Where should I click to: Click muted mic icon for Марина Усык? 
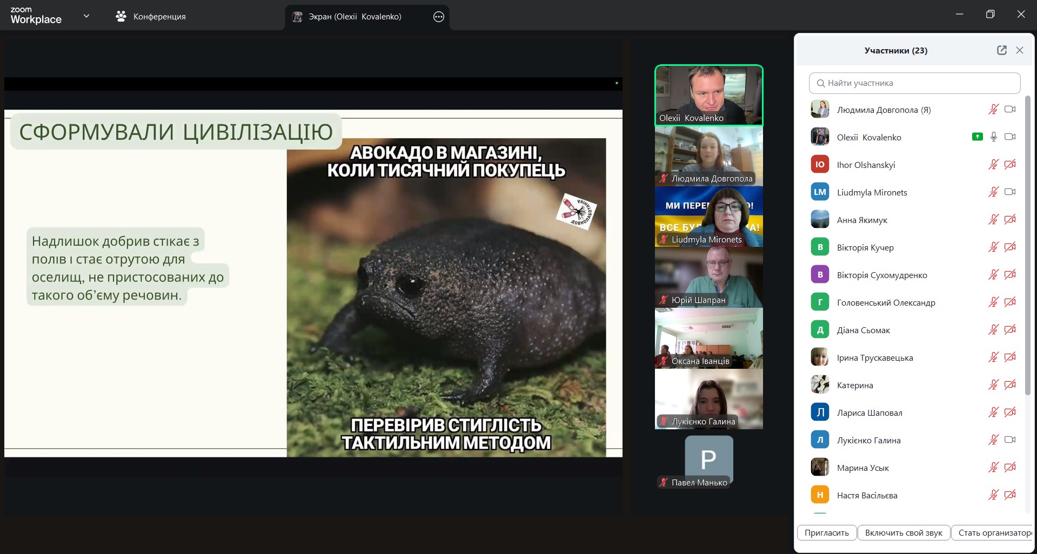click(993, 468)
